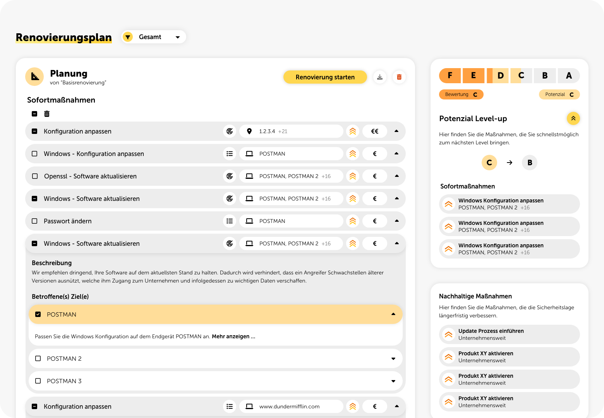Open the Gesamt dropdown
The image size is (604, 418).
[154, 37]
